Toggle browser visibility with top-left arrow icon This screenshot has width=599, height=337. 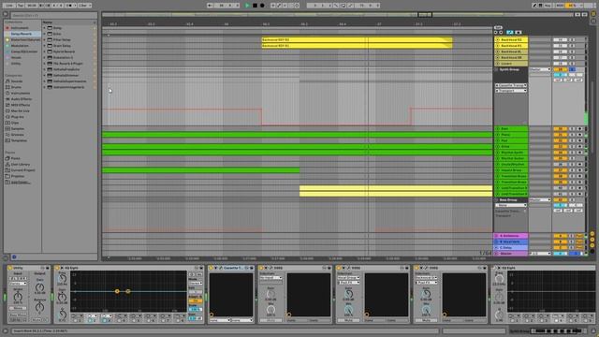[x=6, y=14]
